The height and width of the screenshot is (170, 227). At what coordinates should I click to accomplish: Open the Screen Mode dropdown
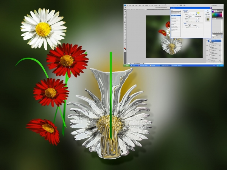[185, 5]
